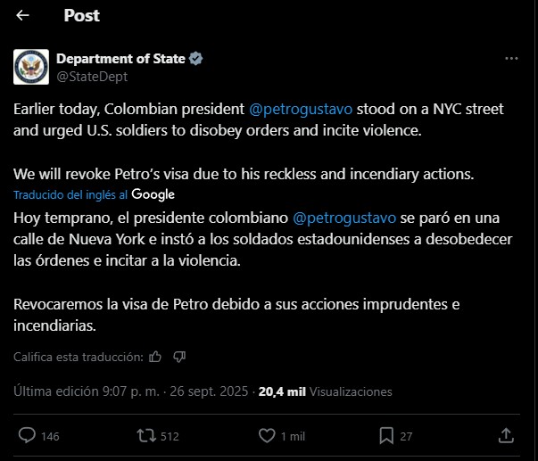The image size is (538, 461).
Task: Click the back arrow icon
Action: 23,15
